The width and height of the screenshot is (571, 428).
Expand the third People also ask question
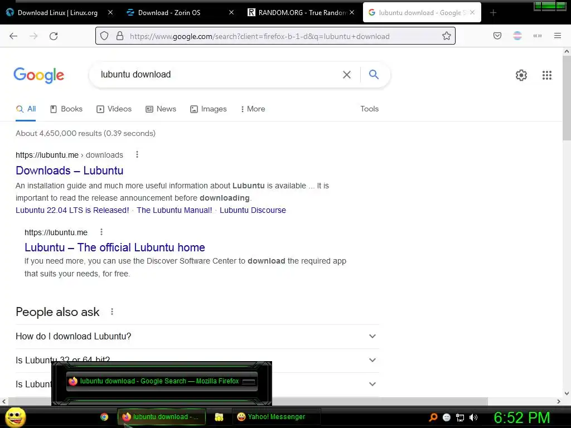[x=197, y=384]
